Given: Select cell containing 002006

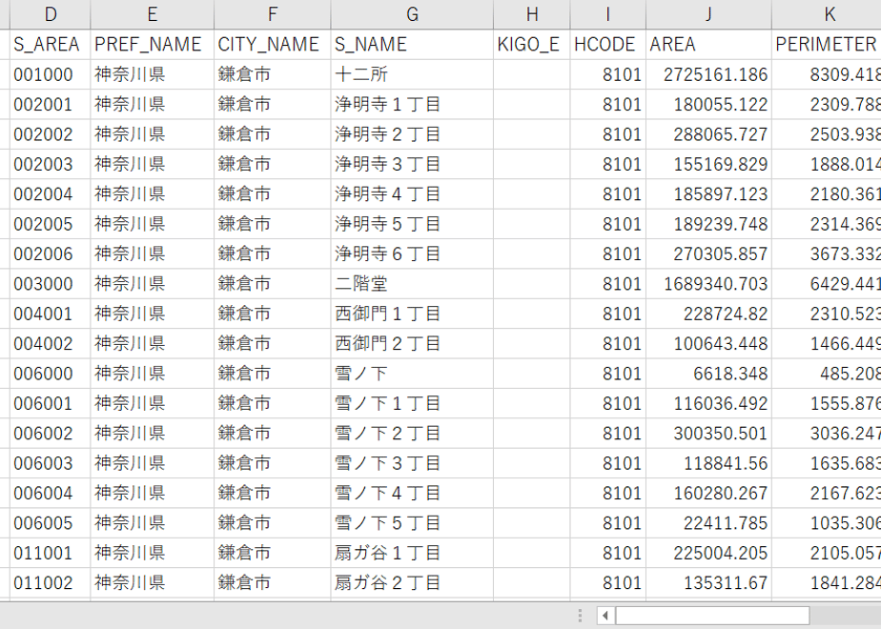Looking at the screenshot, I should 50,254.
